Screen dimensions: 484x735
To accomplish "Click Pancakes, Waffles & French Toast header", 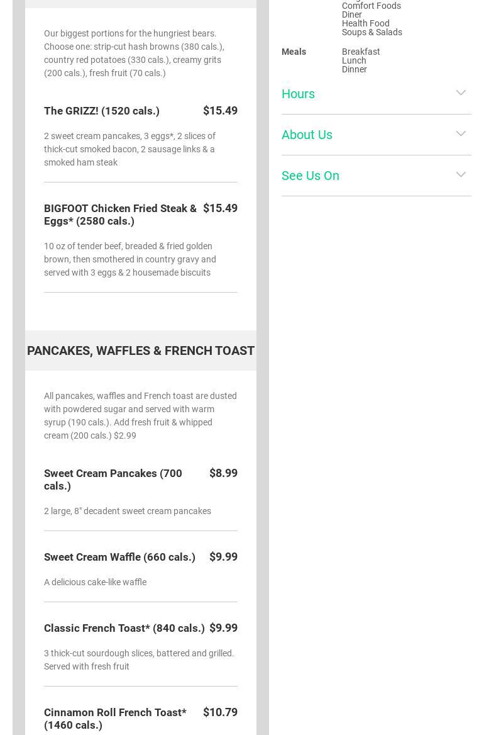I will coord(141,351).
